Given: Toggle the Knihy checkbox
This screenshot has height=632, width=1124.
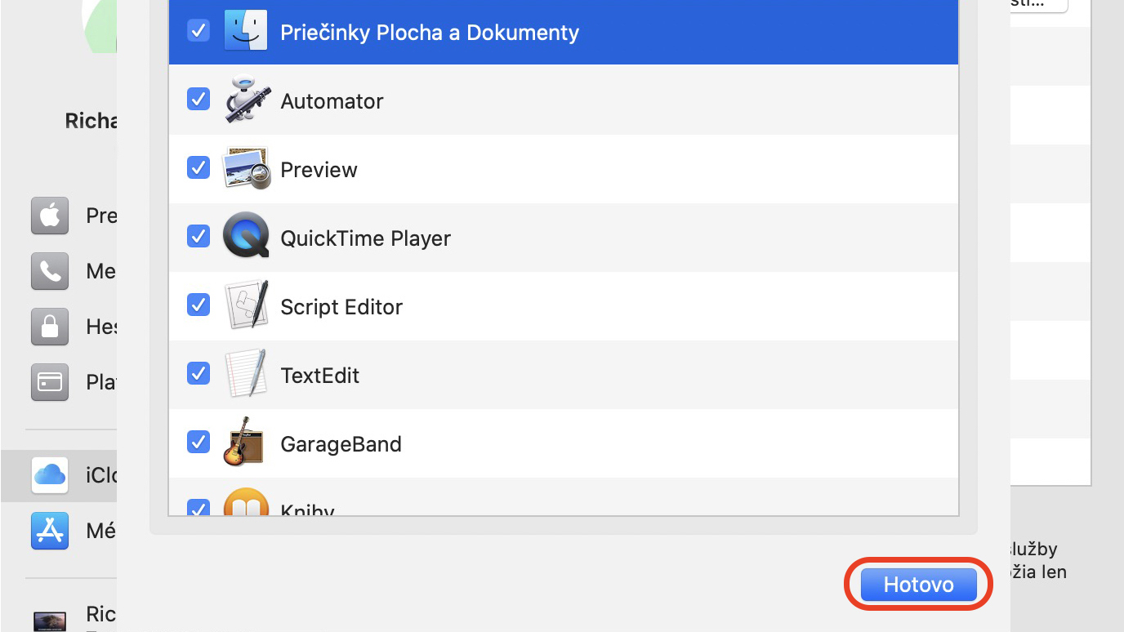Looking at the screenshot, I should (x=198, y=508).
